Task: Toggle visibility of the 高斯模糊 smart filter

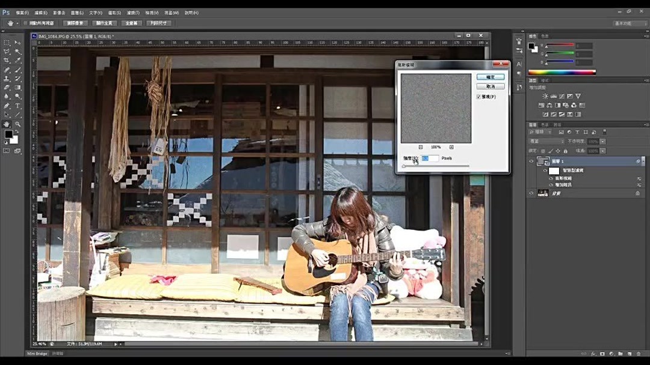Action: pyautogui.click(x=551, y=178)
